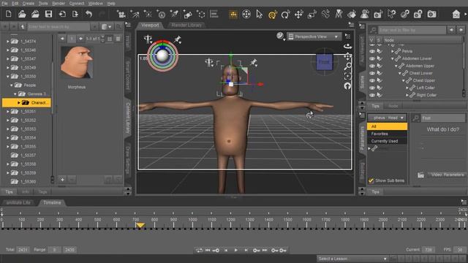The width and height of the screenshot is (468, 263).
Task: Select the highlighted Charact... folder
Action: [26, 102]
